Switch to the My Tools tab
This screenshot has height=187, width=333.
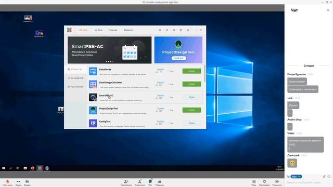[98, 30]
